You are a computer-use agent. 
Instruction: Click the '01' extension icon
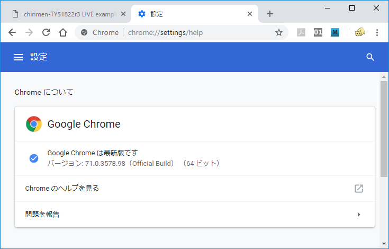click(318, 32)
